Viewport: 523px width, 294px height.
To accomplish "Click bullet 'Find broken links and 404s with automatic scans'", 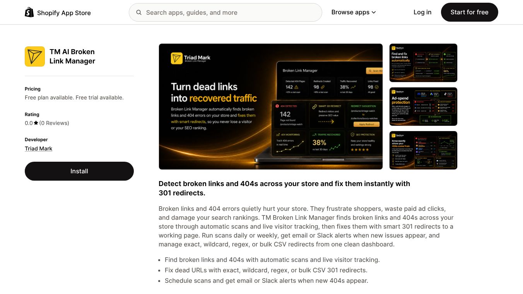I will [x=272, y=260].
